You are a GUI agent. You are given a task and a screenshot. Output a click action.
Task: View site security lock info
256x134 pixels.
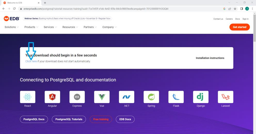21,9
